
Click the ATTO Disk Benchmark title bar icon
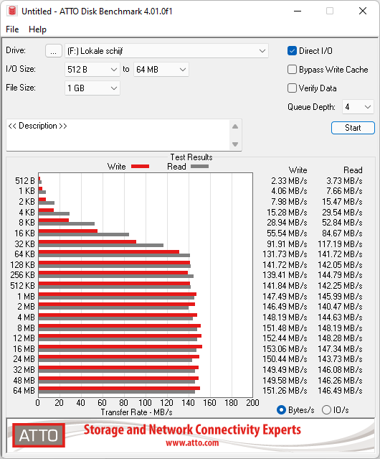click(12, 11)
